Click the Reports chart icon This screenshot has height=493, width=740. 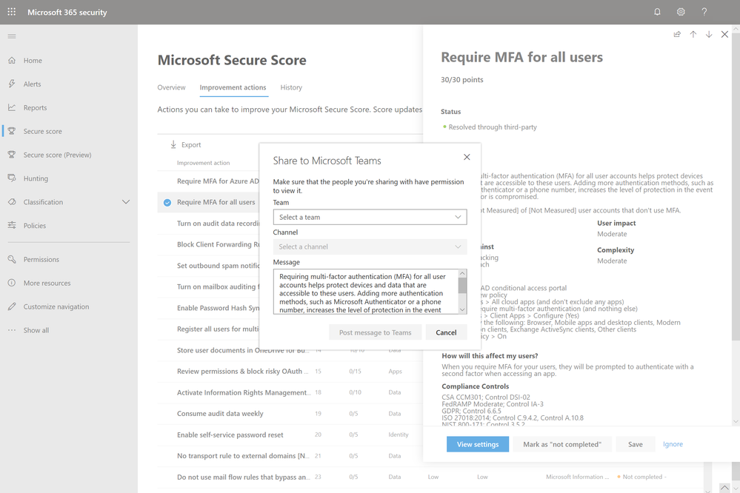12,107
